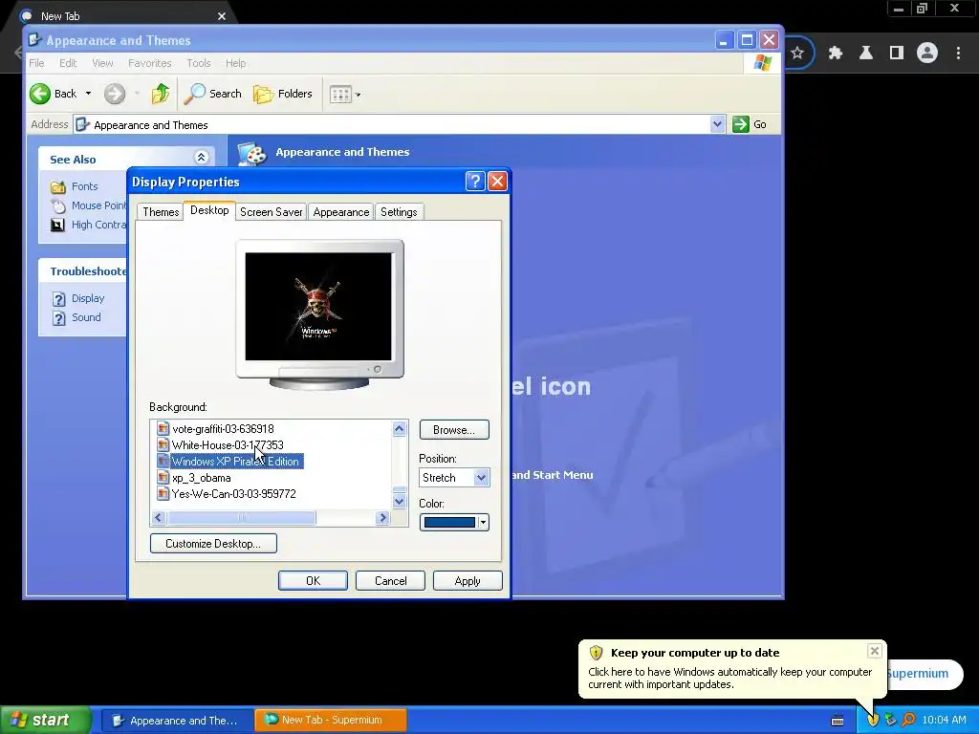Click the security shield tray icon
The width and height of the screenshot is (979, 734).
(x=873, y=720)
